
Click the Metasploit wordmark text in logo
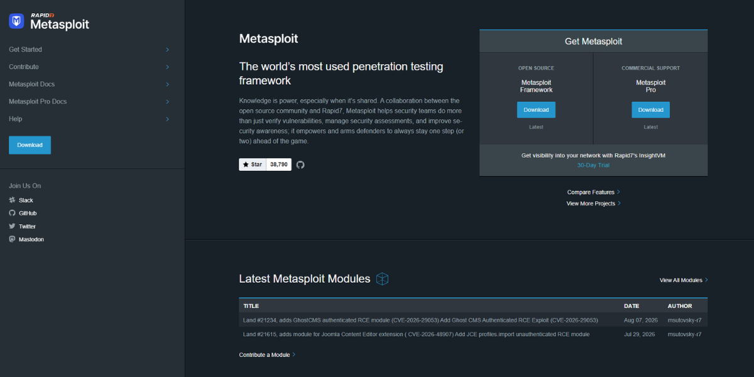[x=60, y=25]
